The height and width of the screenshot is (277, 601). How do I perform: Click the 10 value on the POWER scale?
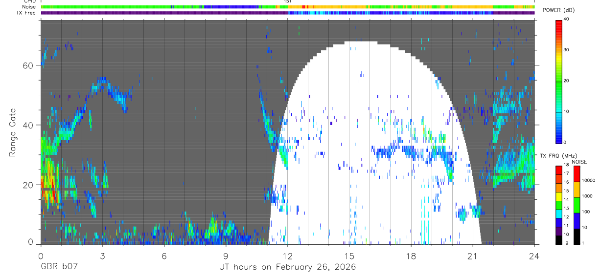(567, 111)
